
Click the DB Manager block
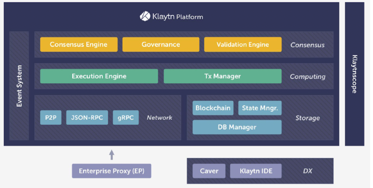pos(237,127)
